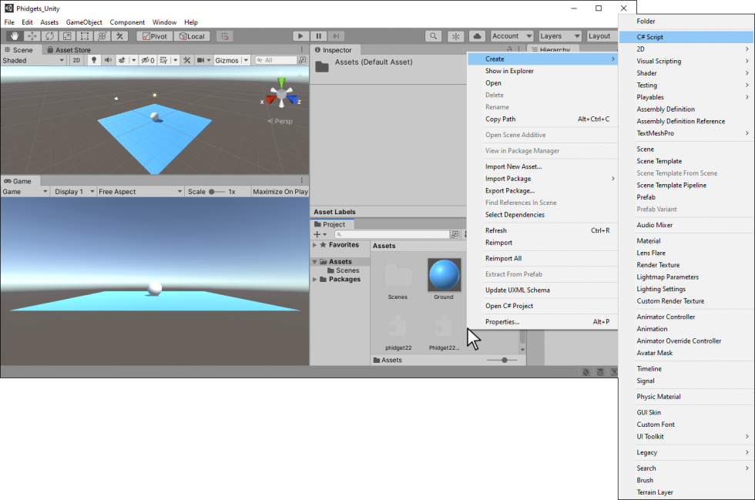Click the scene orientation gizmo

[x=282, y=96]
